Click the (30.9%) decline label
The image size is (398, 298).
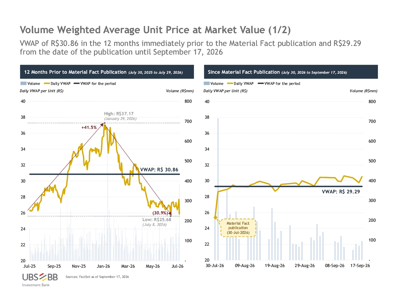pos(160,213)
